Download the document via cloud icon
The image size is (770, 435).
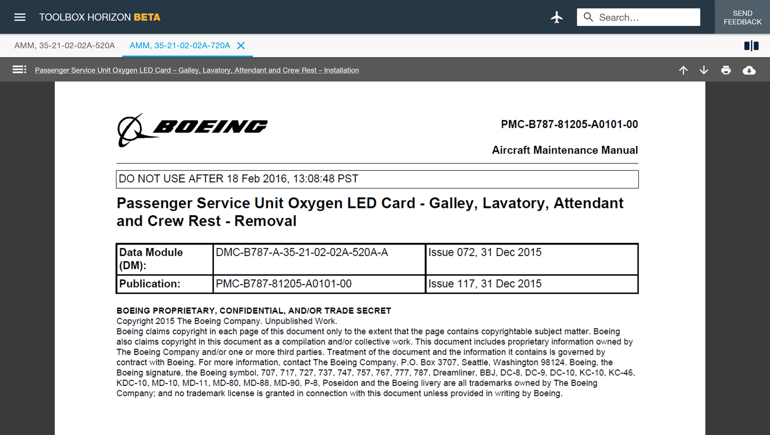pos(749,70)
